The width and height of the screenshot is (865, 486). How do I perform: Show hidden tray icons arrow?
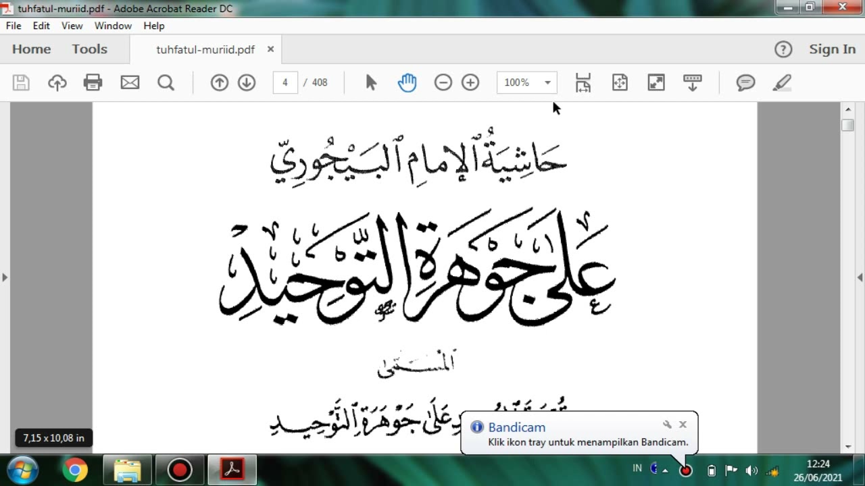pyautogui.click(x=666, y=470)
